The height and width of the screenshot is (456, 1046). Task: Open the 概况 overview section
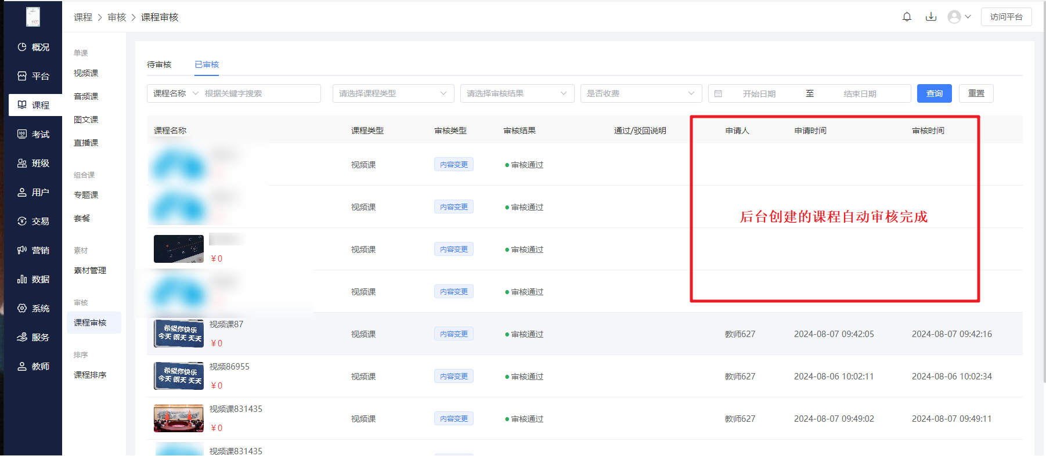coord(34,47)
